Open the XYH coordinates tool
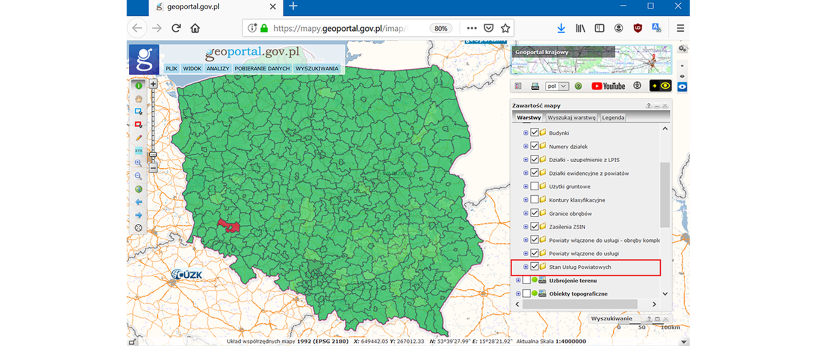The width and height of the screenshot is (821, 346). tap(139, 151)
